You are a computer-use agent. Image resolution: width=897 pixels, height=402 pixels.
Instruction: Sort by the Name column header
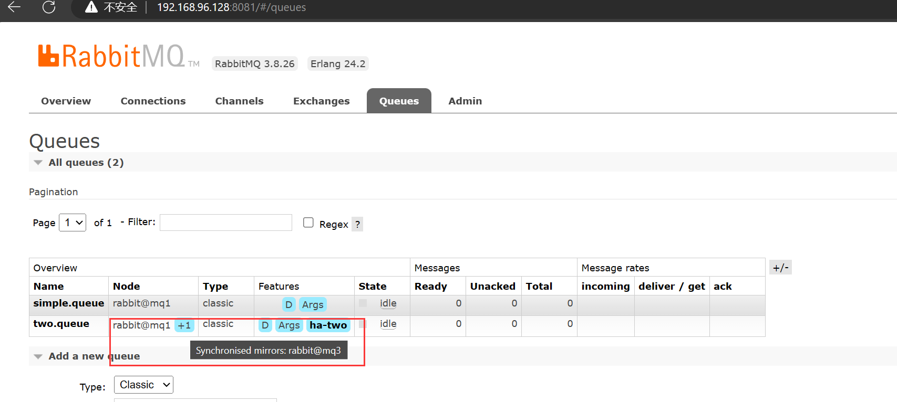click(x=48, y=286)
